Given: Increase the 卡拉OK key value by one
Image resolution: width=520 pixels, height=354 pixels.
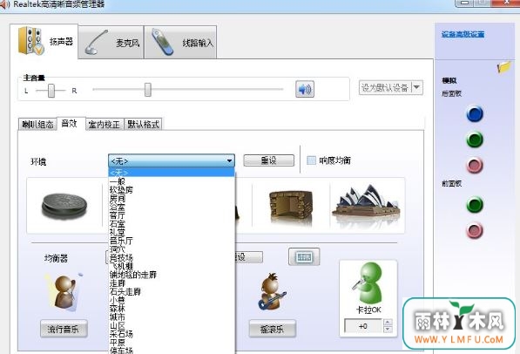Looking at the screenshot, I should (x=388, y=323).
